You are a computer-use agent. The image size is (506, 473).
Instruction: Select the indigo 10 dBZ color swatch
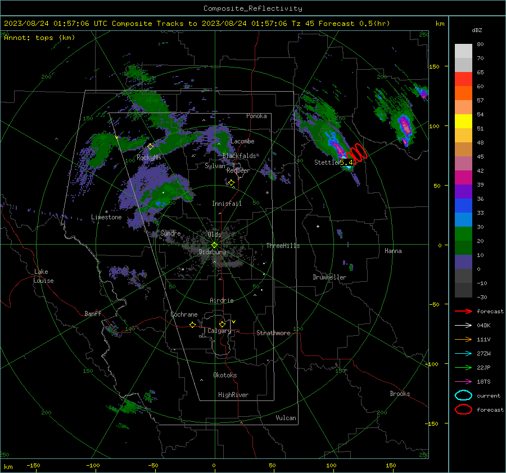463,262
